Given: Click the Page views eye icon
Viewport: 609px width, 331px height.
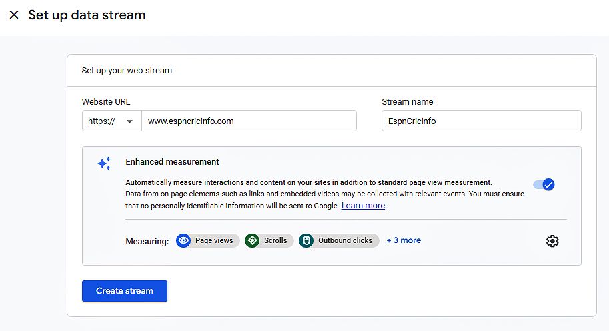Looking at the screenshot, I should [x=183, y=240].
